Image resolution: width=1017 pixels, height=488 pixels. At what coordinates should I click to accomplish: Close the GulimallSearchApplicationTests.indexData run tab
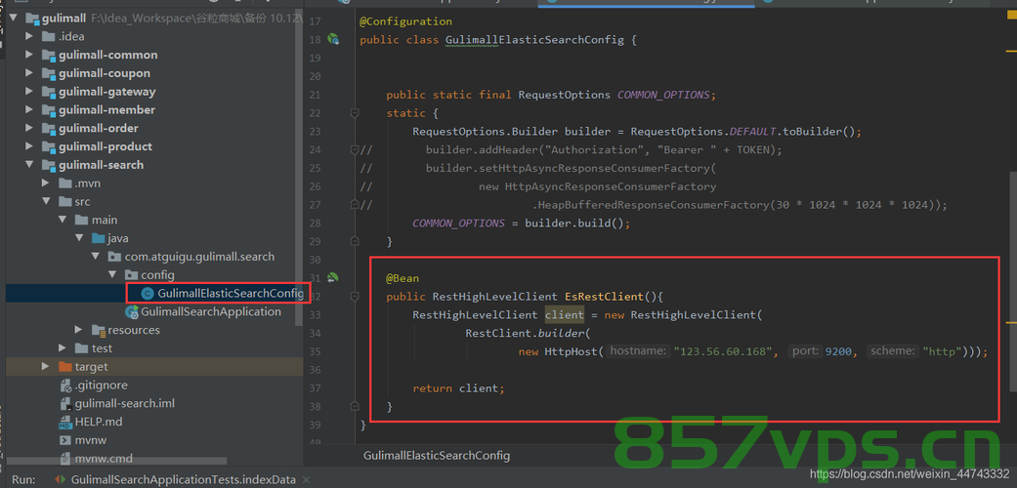pos(306,480)
